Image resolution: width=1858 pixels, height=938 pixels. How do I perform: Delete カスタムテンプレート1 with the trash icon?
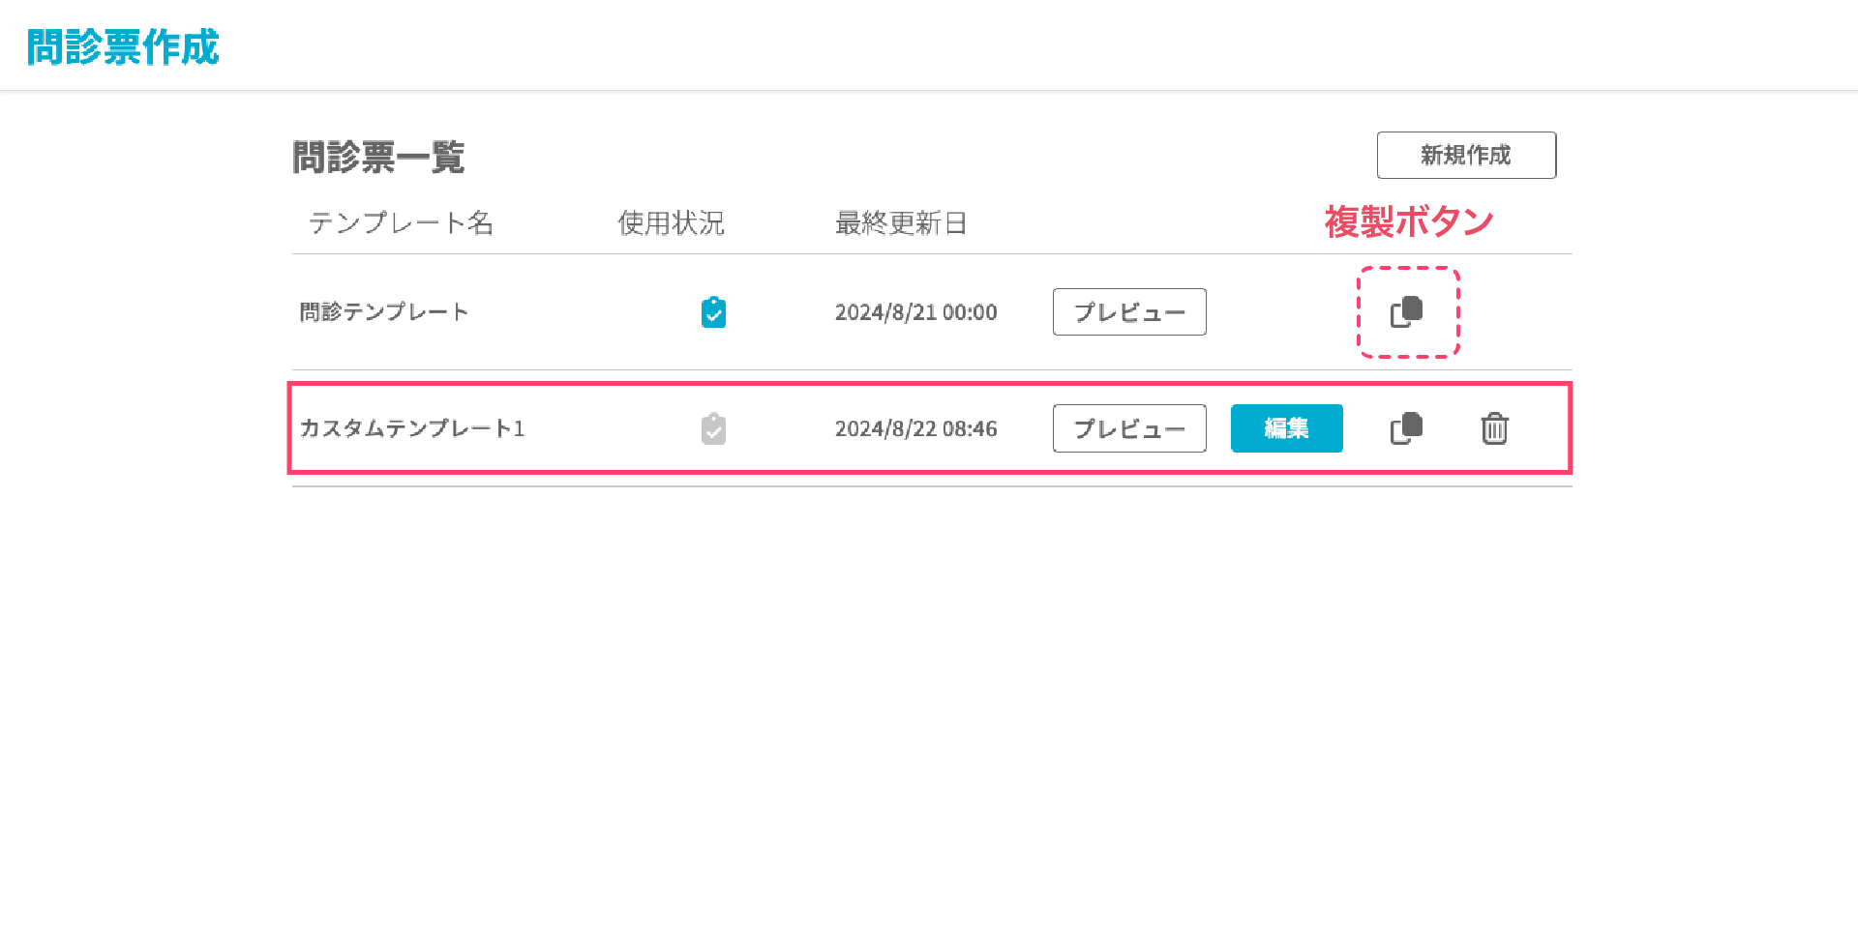point(1494,428)
